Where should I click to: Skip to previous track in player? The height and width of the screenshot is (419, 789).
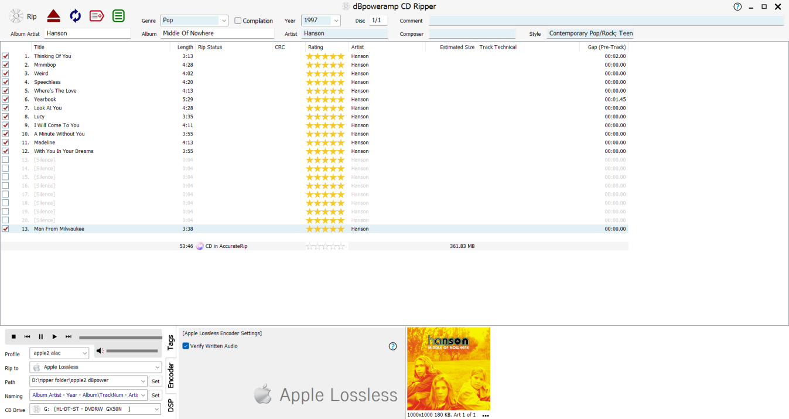pyautogui.click(x=27, y=336)
